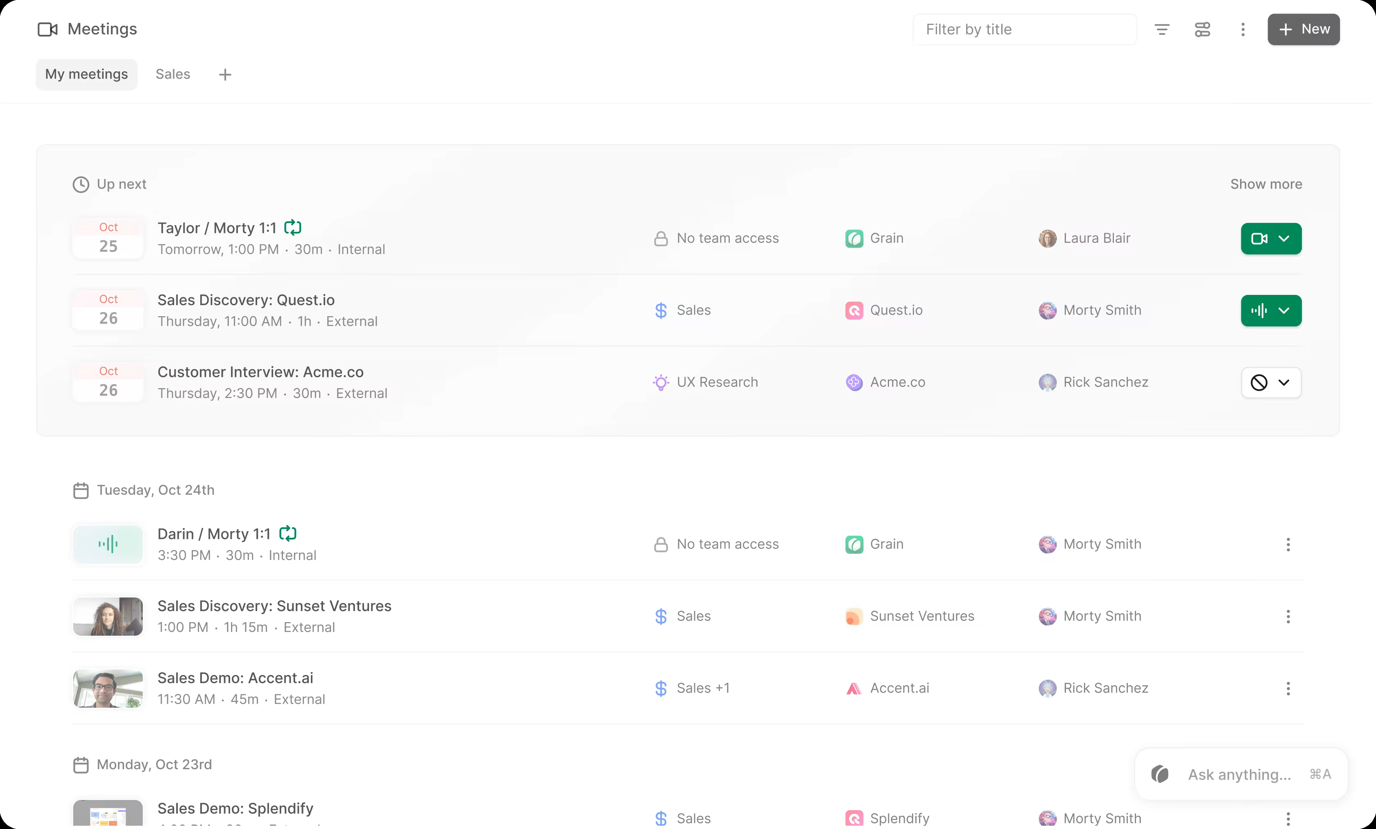Select the My meetings tab
The height and width of the screenshot is (829, 1376).
[x=86, y=74]
